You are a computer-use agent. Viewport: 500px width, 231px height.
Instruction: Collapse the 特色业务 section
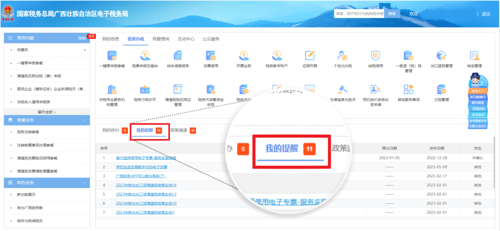(84, 182)
